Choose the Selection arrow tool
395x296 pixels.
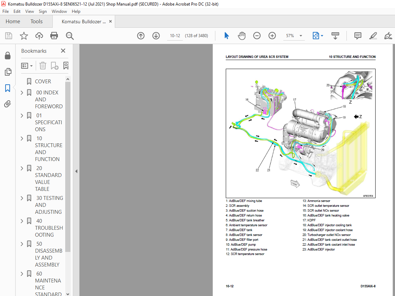pos(226,36)
